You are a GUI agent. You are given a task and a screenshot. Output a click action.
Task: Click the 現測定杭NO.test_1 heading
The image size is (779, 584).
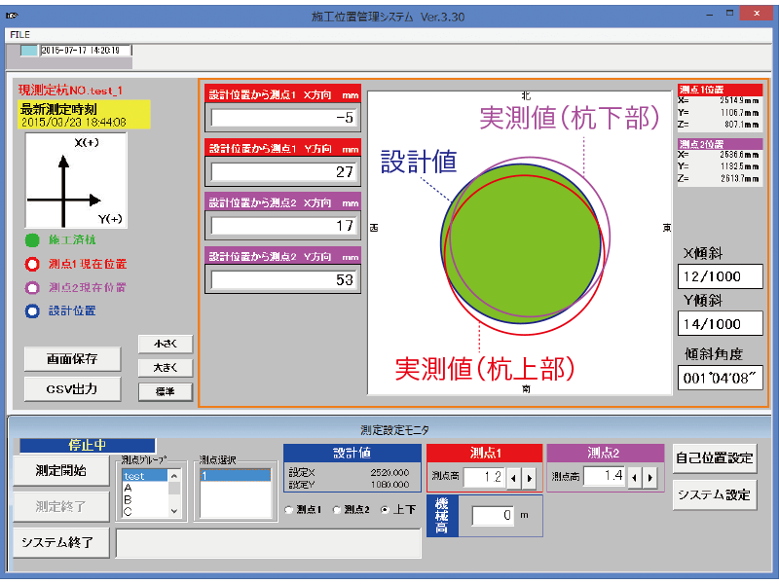tap(70, 91)
